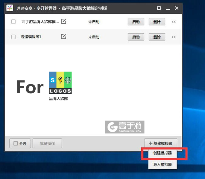Tick checkbox for 高手游品牌大猜解模 emulator
Screen dimensions: 205x179
pyautogui.click(x=14, y=22)
